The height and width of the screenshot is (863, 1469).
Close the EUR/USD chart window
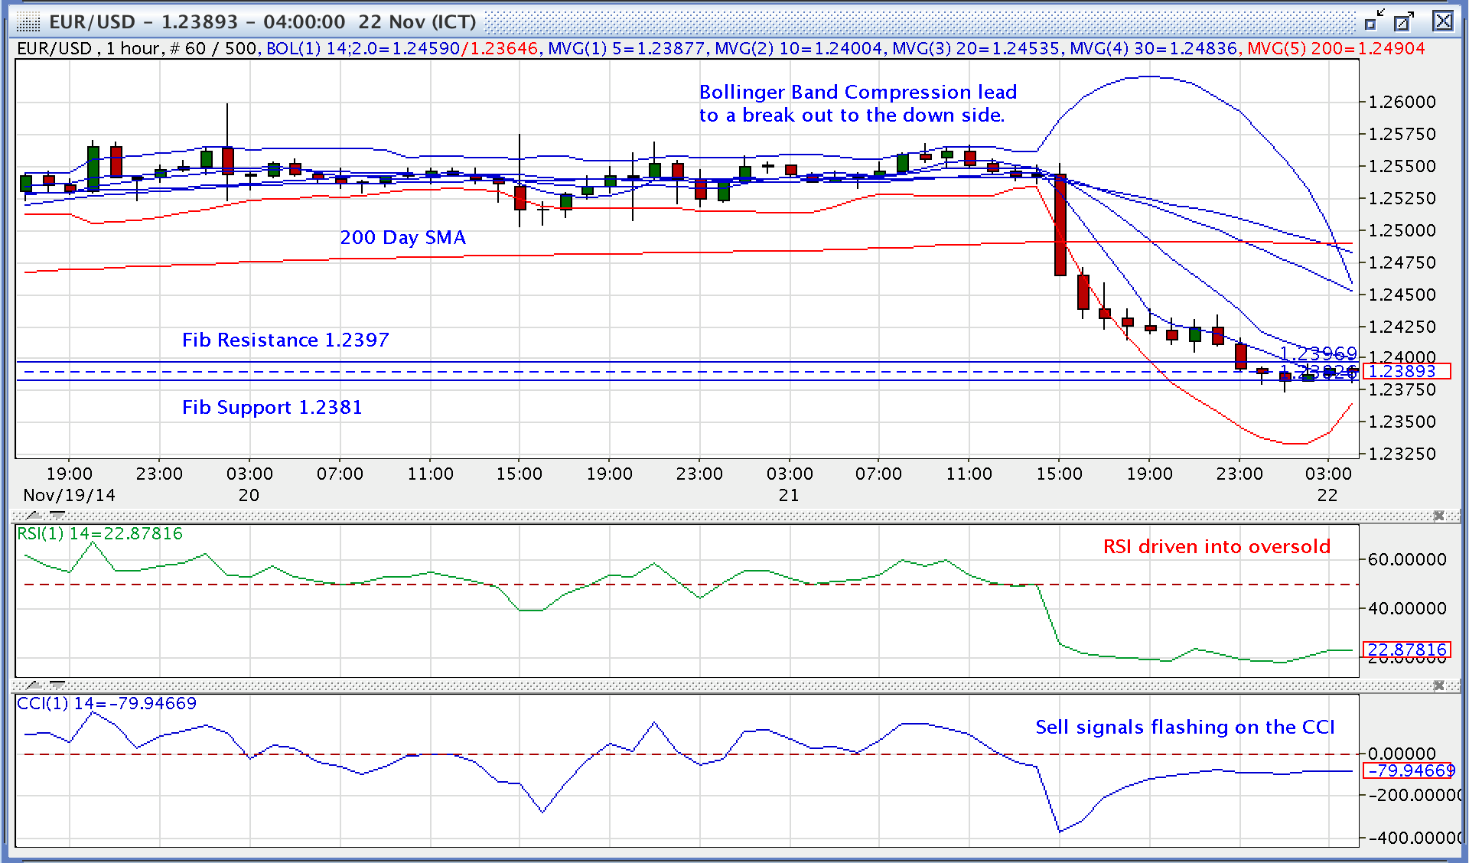click(x=1443, y=21)
